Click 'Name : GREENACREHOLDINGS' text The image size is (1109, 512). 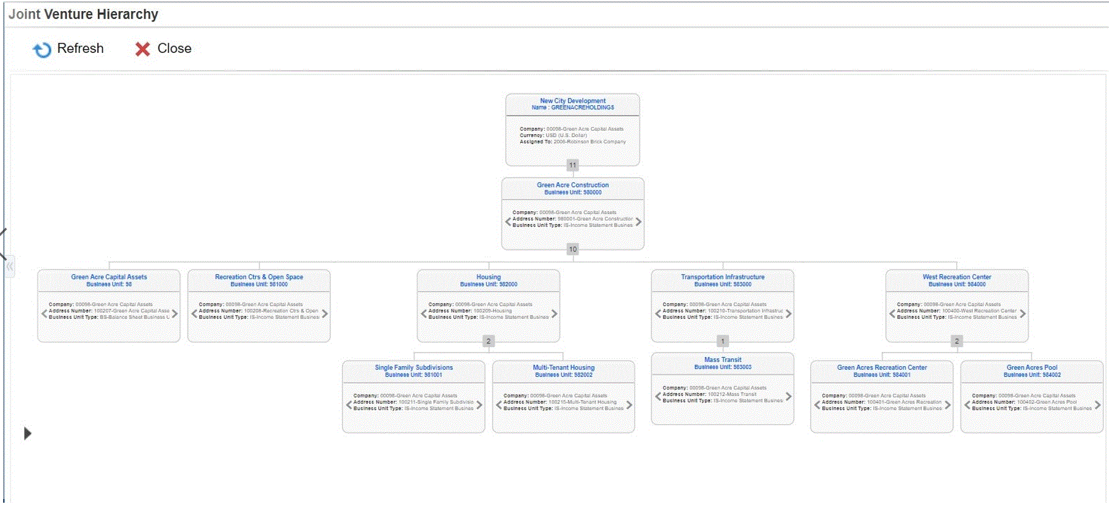click(x=573, y=107)
